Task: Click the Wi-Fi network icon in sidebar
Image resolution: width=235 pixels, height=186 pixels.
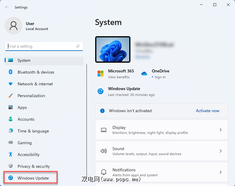Action: point(11,84)
